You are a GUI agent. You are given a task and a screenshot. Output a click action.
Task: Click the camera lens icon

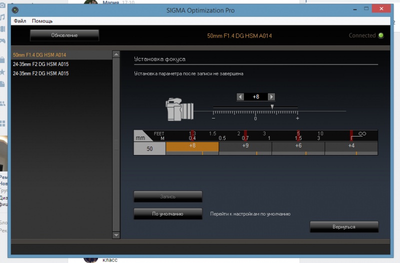coord(179,110)
